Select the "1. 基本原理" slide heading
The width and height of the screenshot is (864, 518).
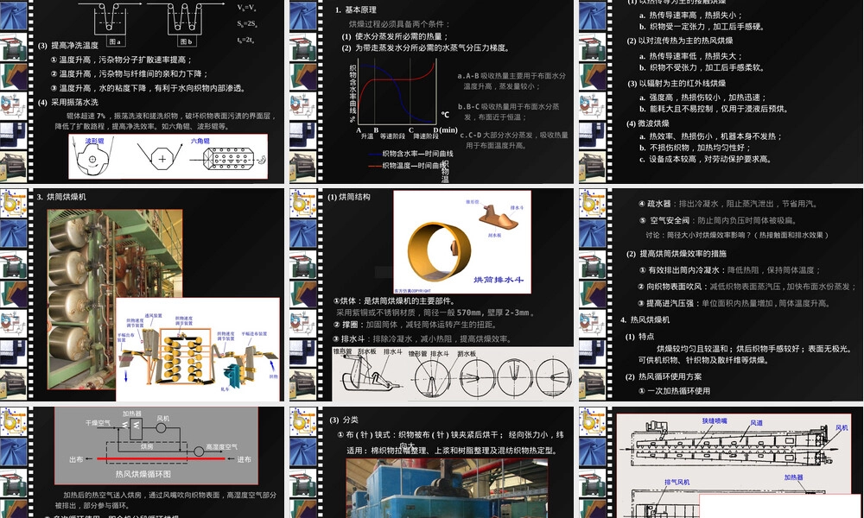click(x=356, y=9)
